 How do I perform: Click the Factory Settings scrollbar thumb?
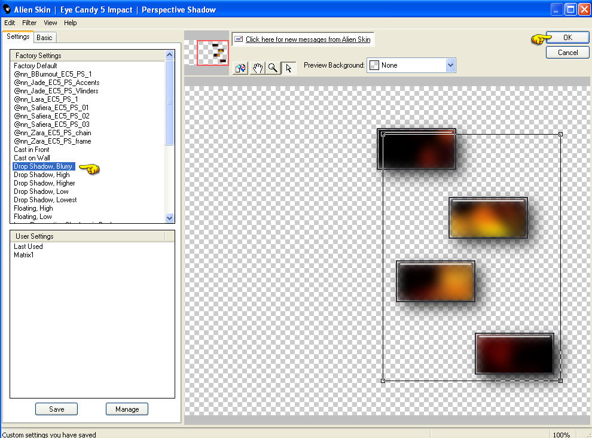(169, 102)
